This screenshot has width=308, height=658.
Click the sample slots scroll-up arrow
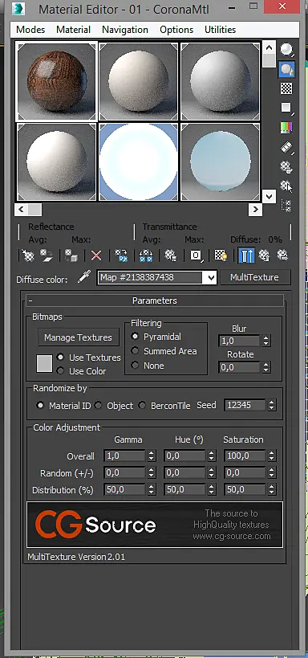click(x=269, y=47)
